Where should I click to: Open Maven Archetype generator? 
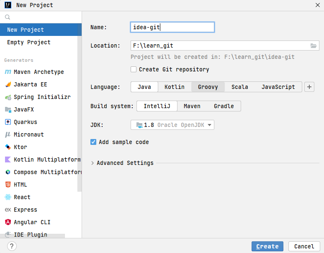(x=39, y=72)
